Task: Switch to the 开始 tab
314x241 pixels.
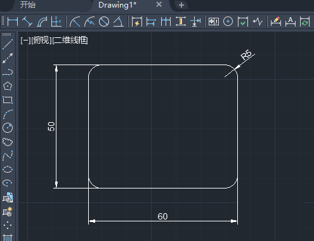Action: (28, 5)
